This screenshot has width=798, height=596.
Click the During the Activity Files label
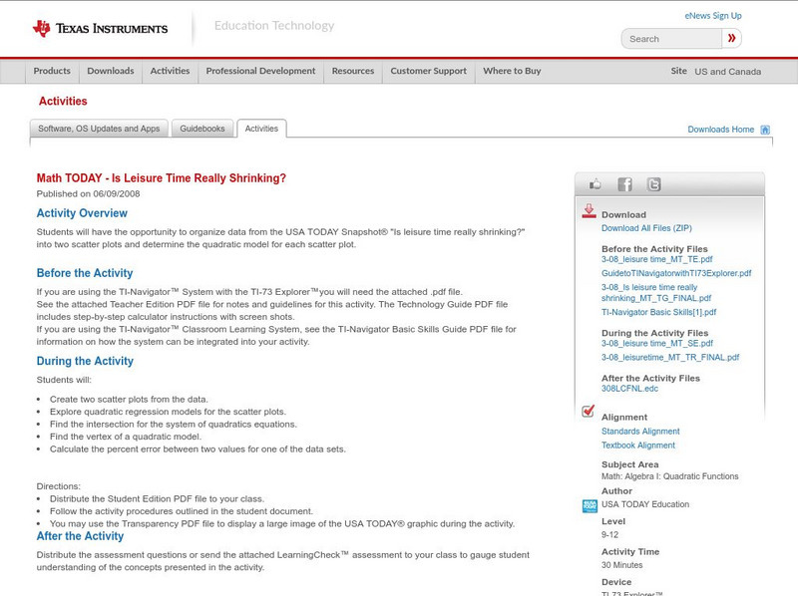click(655, 333)
